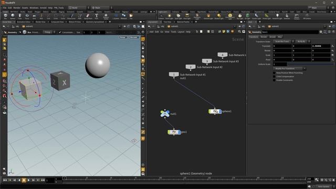
Task: Switch to the Geometry Spreadsheet tab
Action: 95,22
